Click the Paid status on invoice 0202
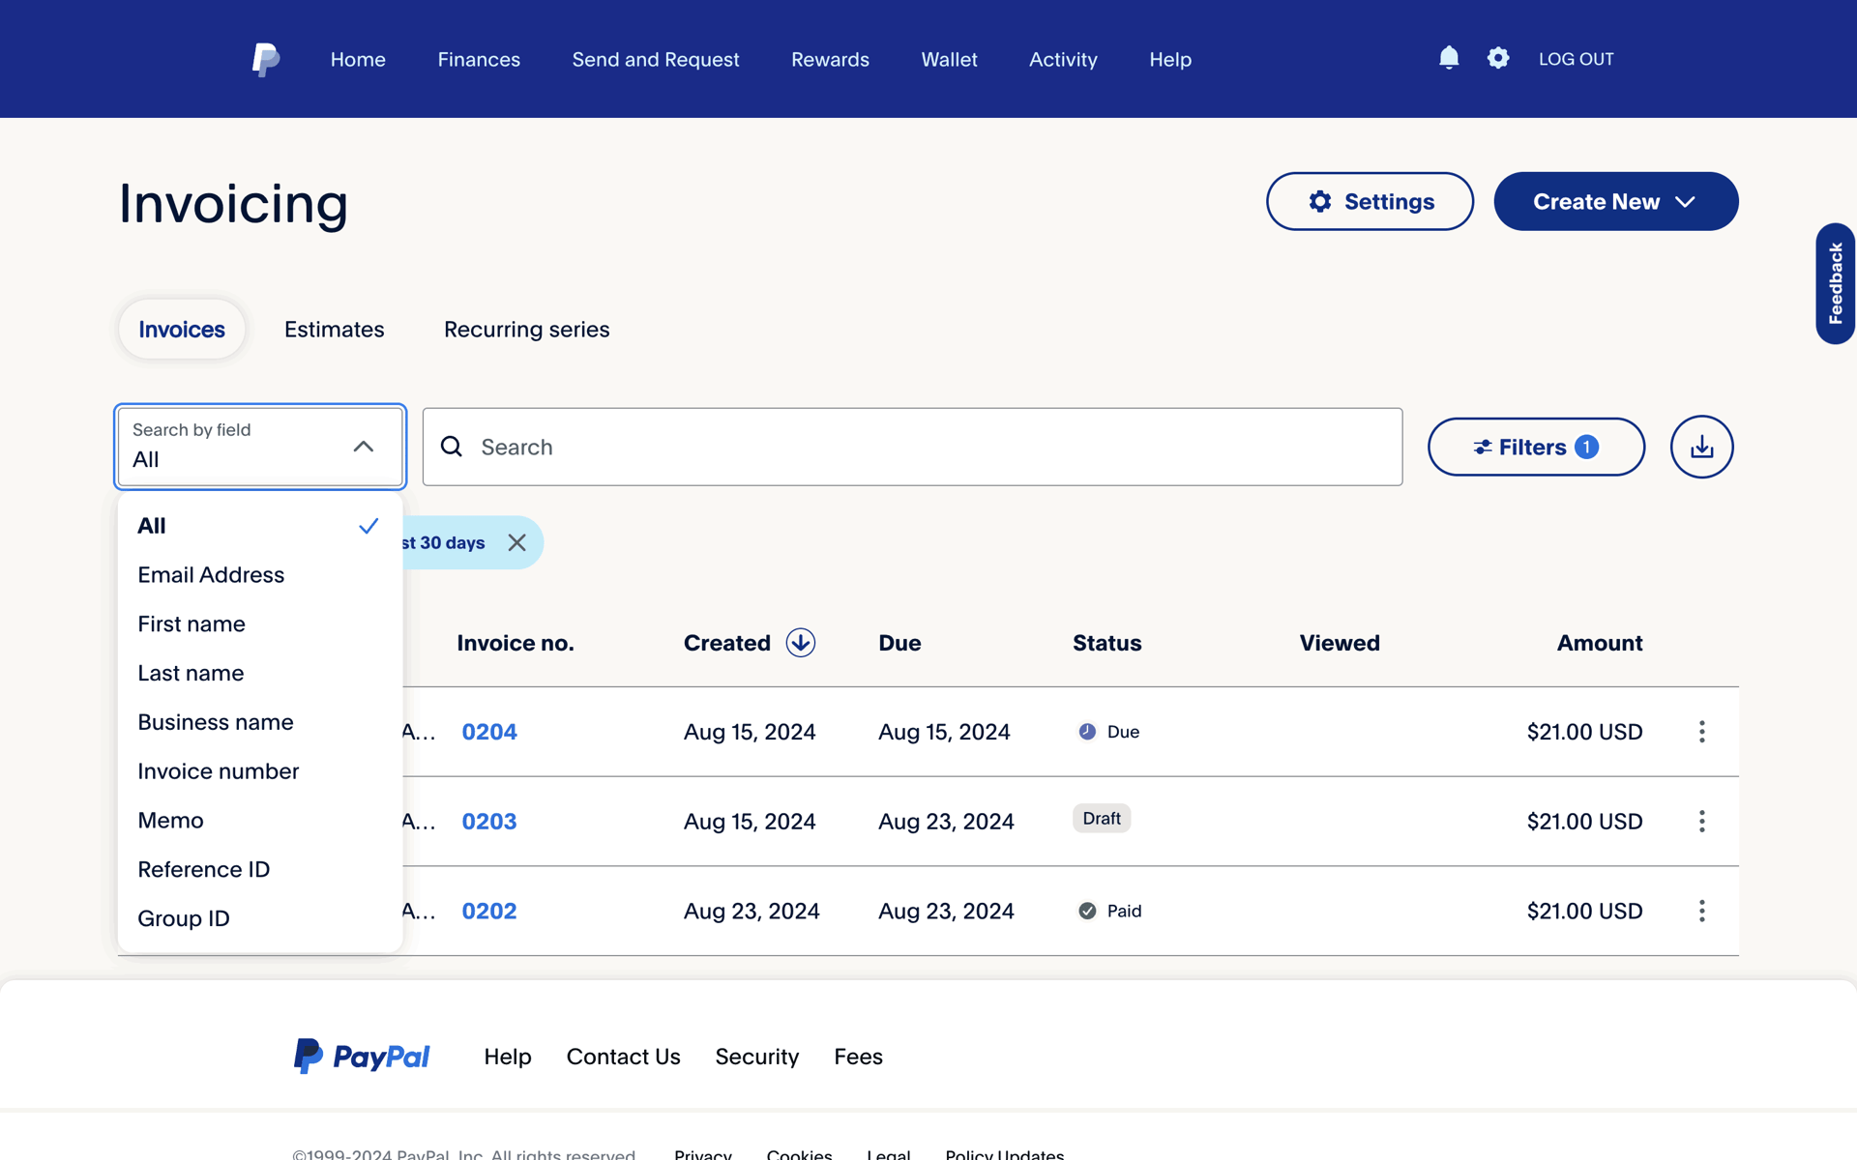Image resolution: width=1857 pixels, height=1160 pixels. pos(1110,911)
